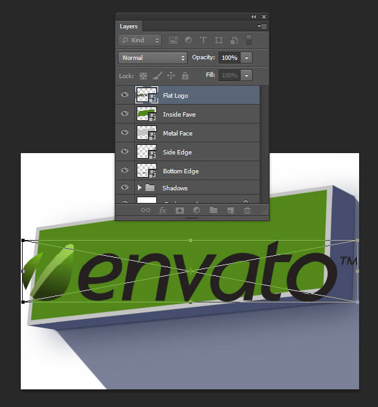Image resolution: width=378 pixels, height=407 pixels.
Task: Click the bottom-left transform handle
Action: [x=23, y=302]
